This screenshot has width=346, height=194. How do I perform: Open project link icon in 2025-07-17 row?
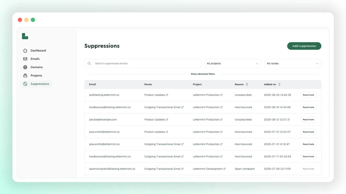(221, 157)
